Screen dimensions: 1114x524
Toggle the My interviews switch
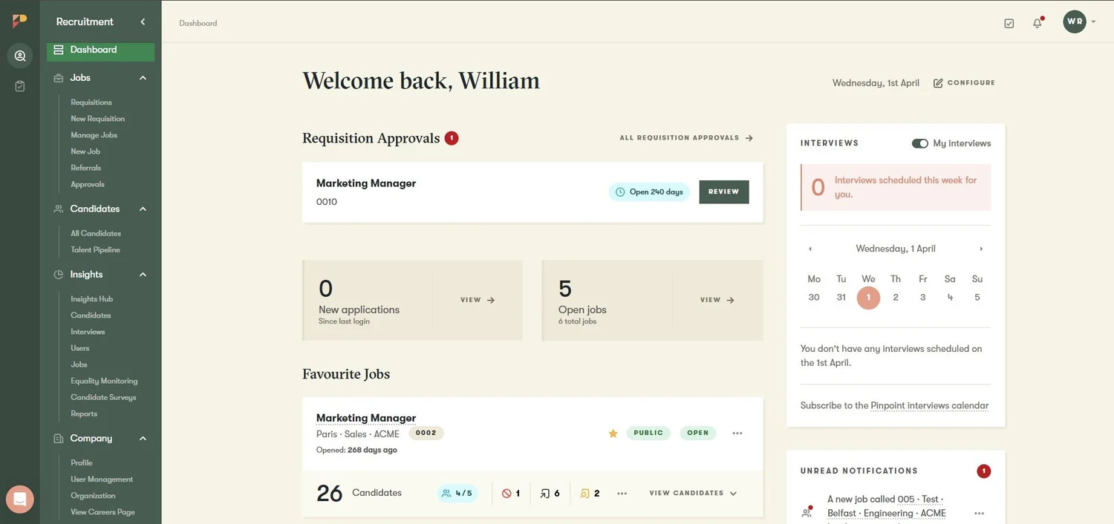tap(920, 143)
